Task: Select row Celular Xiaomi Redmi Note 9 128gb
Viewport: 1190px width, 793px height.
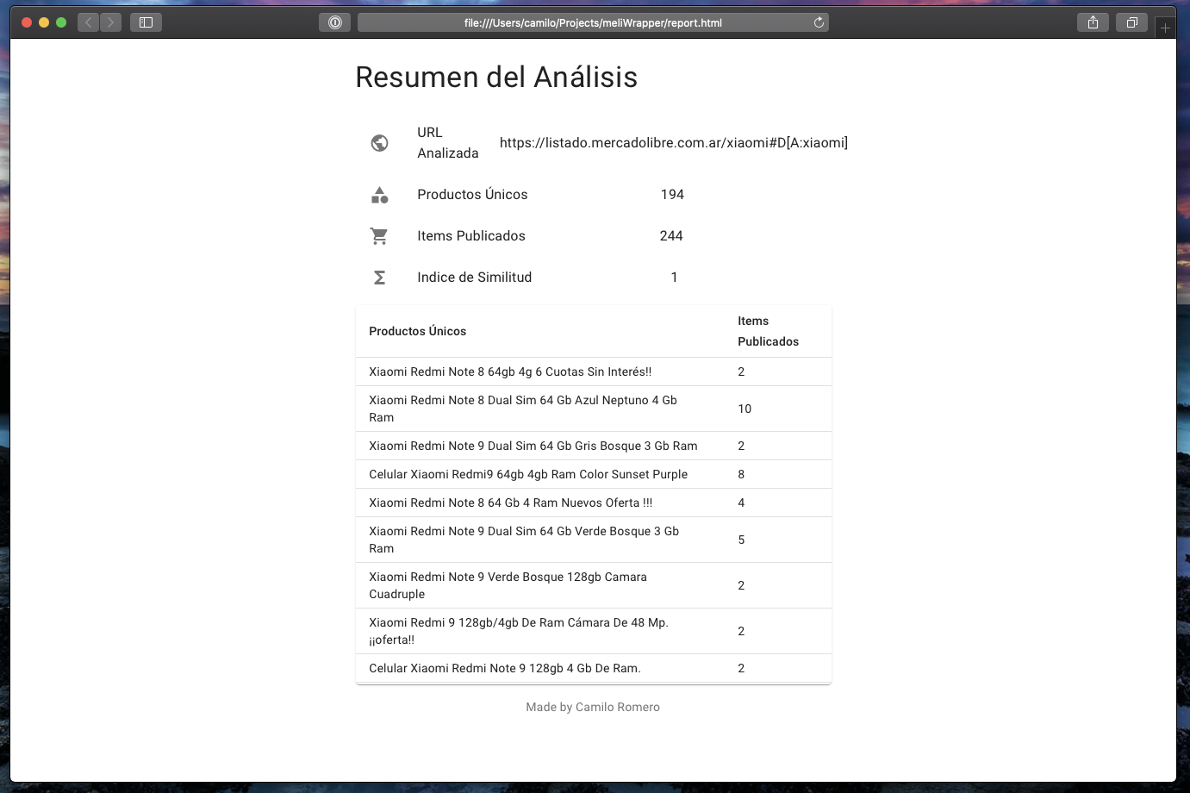Action: [x=593, y=668]
